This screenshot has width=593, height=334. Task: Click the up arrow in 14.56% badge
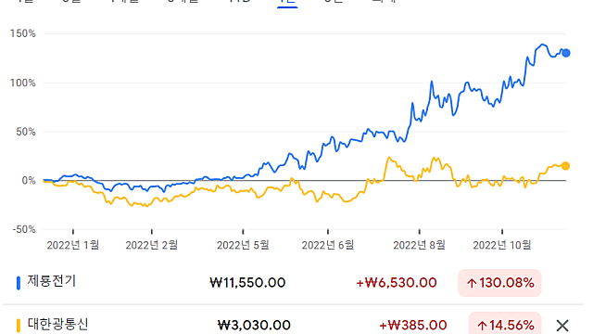point(482,326)
